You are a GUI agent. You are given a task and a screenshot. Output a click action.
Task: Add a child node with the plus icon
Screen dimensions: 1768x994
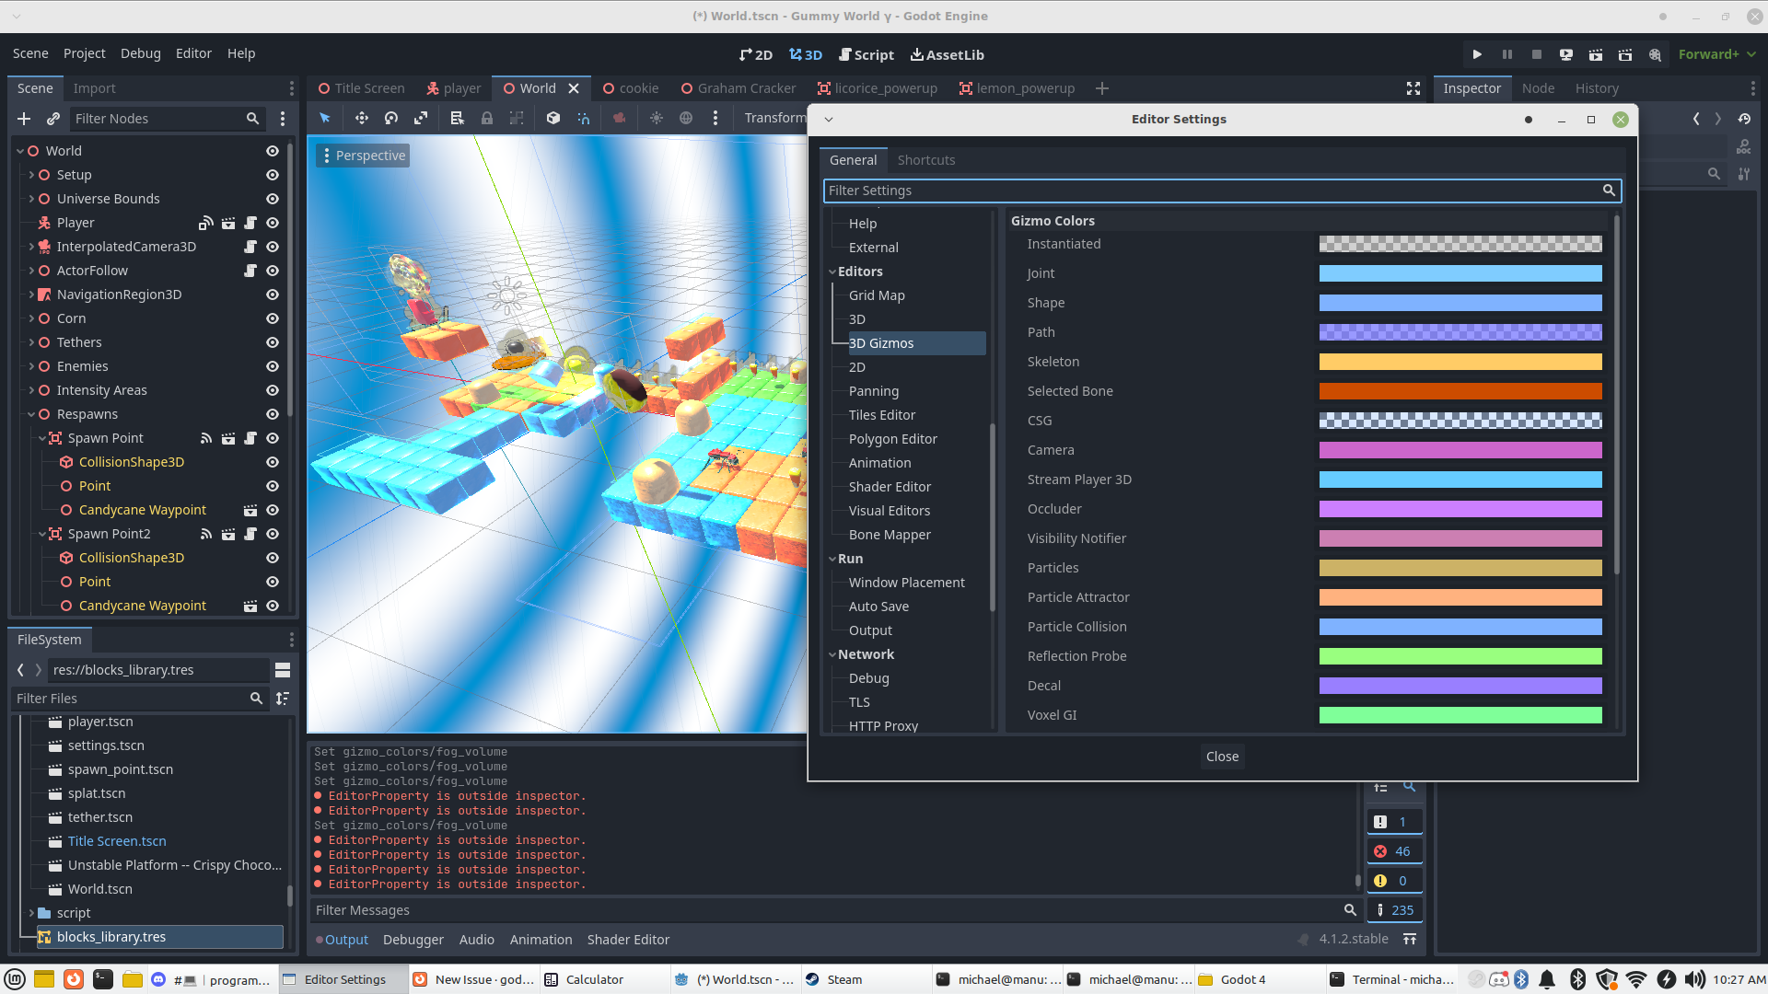click(24, 118)
